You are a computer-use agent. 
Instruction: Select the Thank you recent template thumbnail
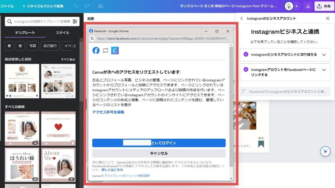pyautogui.click(x=22, y=81)
